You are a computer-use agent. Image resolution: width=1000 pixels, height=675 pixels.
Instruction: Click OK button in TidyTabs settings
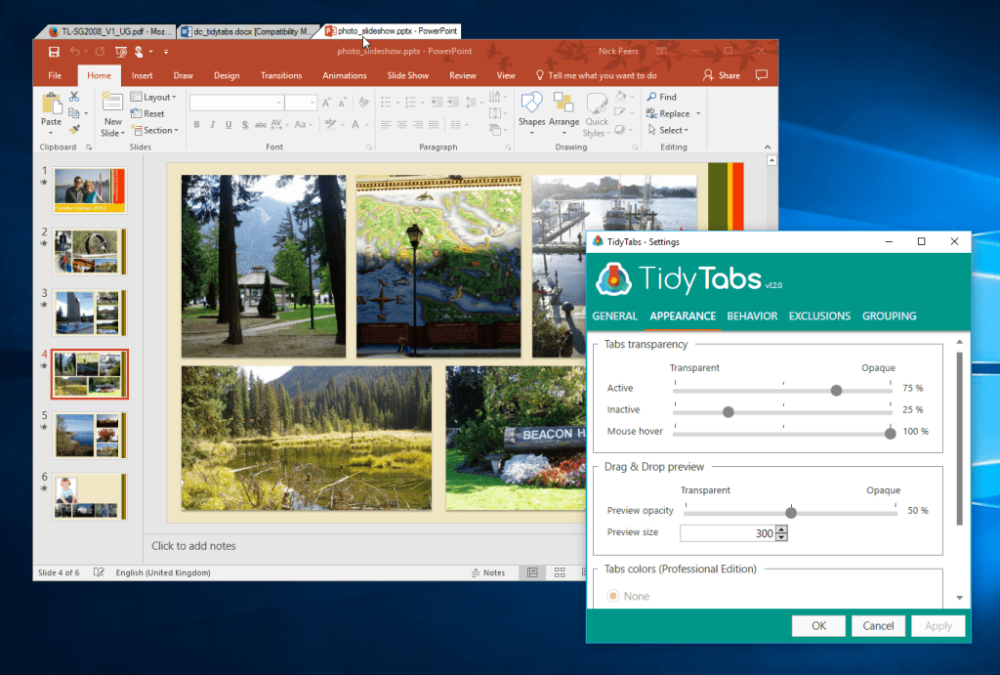coord(818,626)
